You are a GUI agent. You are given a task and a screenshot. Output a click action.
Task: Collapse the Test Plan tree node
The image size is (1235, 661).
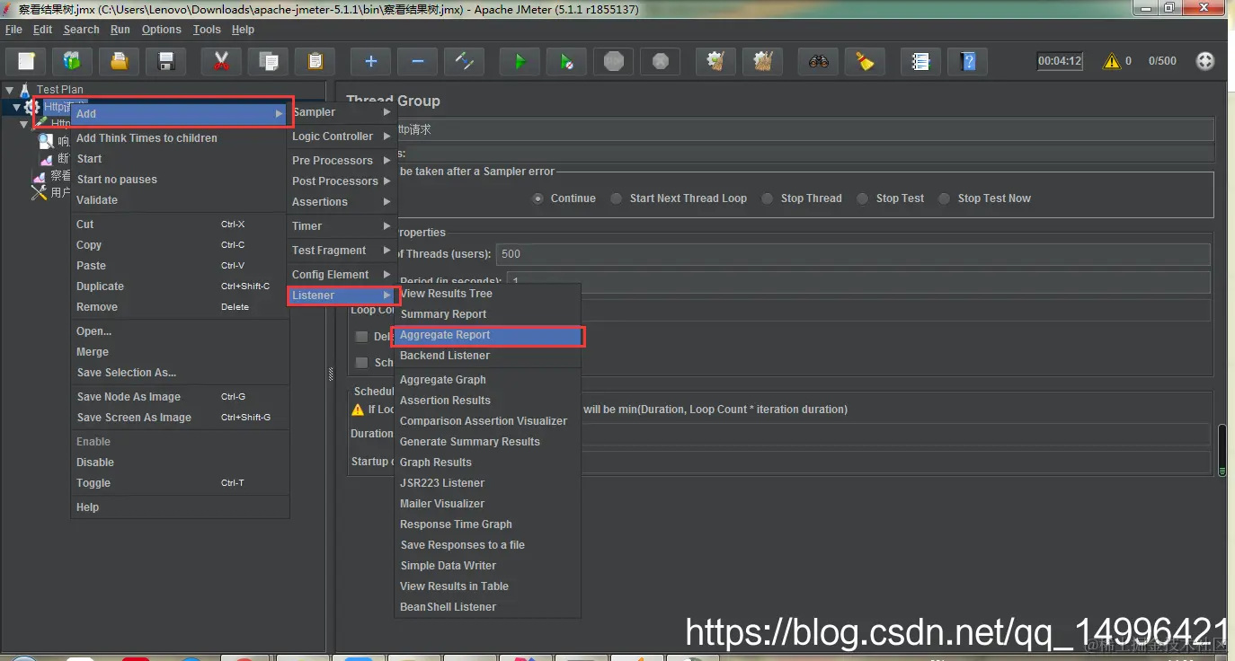(x=9, y=89)
